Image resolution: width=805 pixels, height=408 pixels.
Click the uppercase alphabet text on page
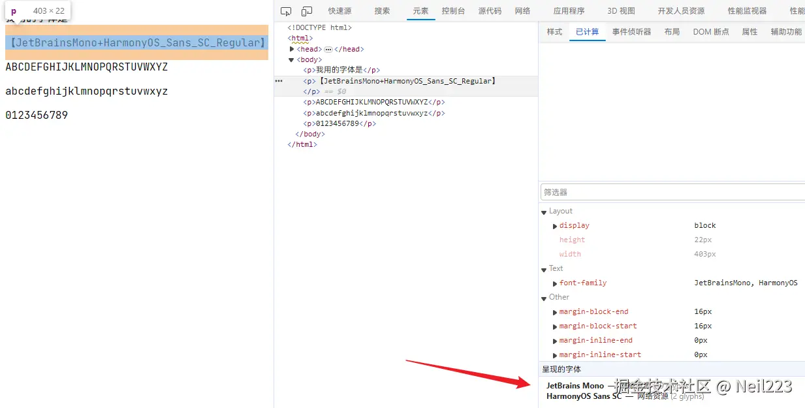(x=86, y=67)
